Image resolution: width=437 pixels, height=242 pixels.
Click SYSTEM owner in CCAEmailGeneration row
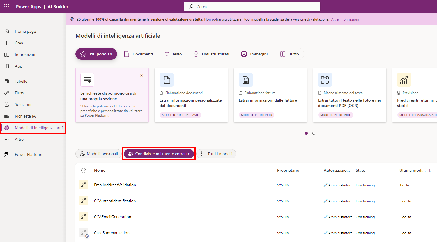click(283, 217)
